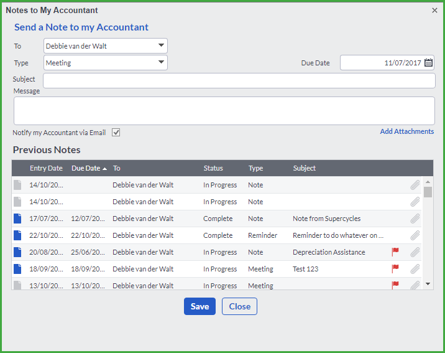445x353 pixels.
Task: Open the Type dropdown showing Meeting
Action: pos(106,62)
